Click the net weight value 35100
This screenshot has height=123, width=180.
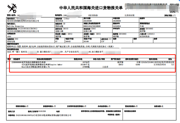click(86, 41)
